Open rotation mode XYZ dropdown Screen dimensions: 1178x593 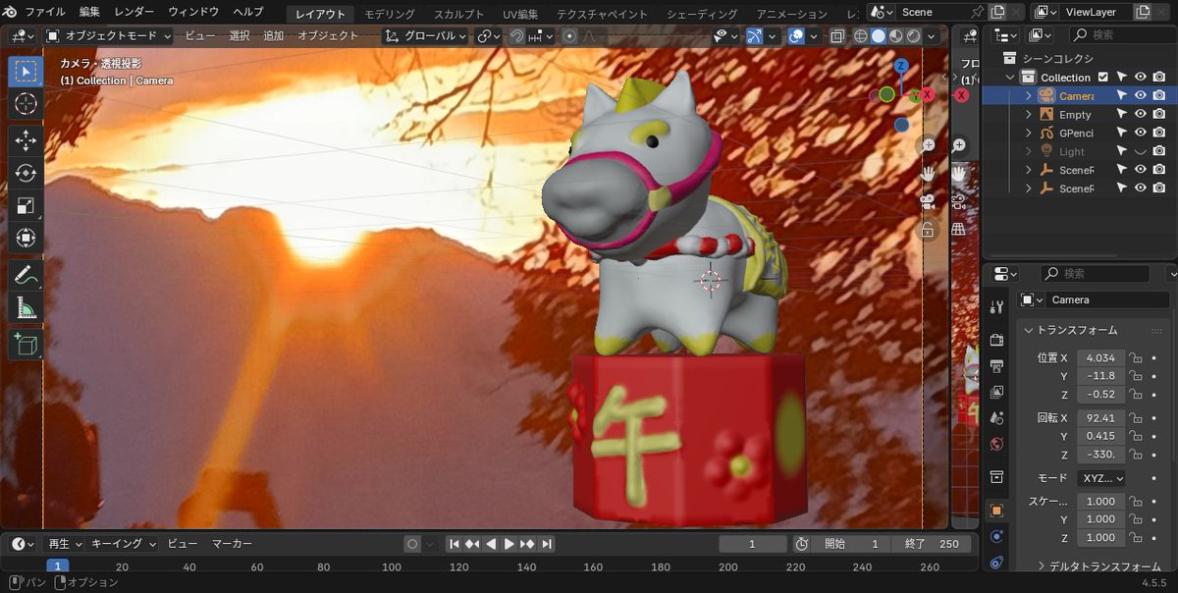[1100, 478]
